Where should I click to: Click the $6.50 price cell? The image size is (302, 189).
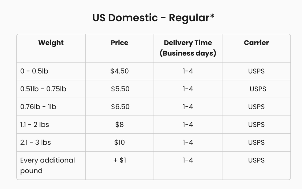tap(120, 107)
